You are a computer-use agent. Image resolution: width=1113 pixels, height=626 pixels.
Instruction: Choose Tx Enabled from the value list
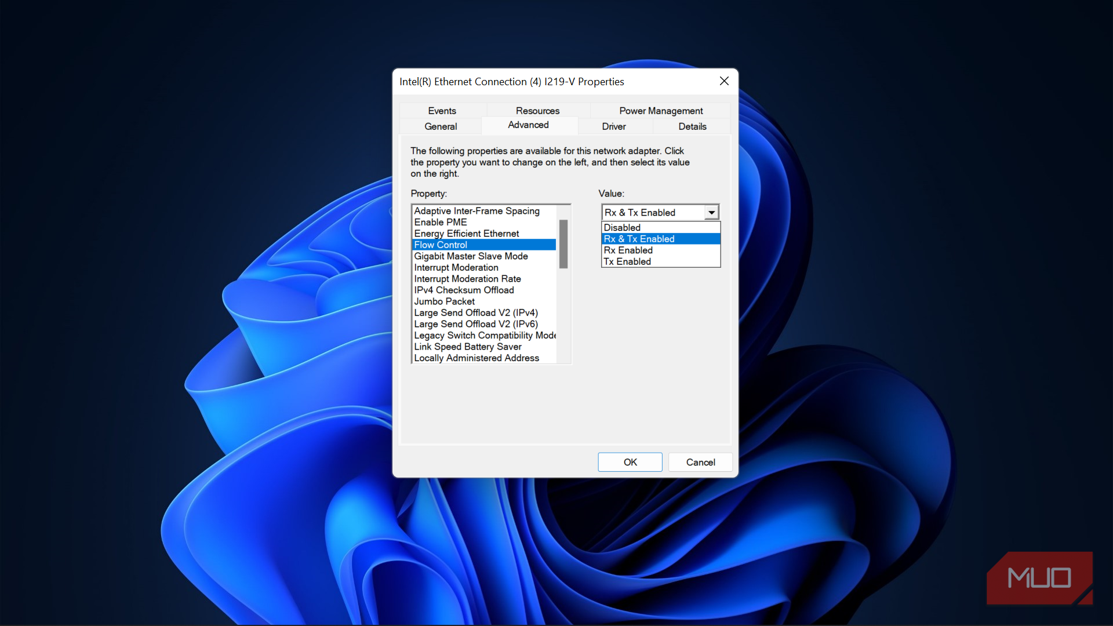point(661,261)
